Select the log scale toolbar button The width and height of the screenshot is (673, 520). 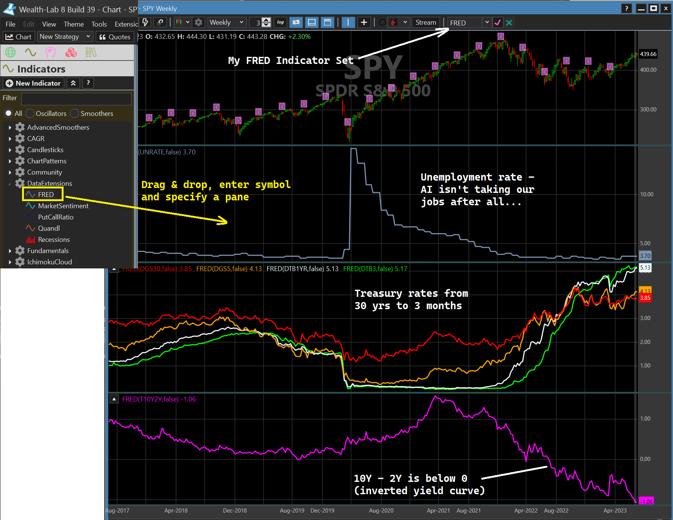(x=280, y=22)
